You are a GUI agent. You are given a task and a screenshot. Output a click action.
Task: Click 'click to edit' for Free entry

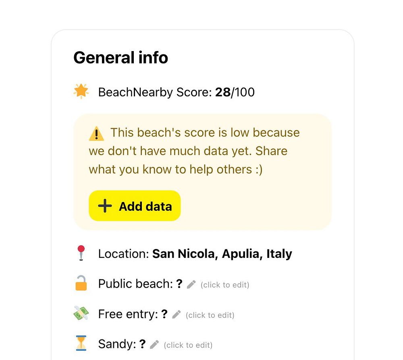[x=210, y=315]
